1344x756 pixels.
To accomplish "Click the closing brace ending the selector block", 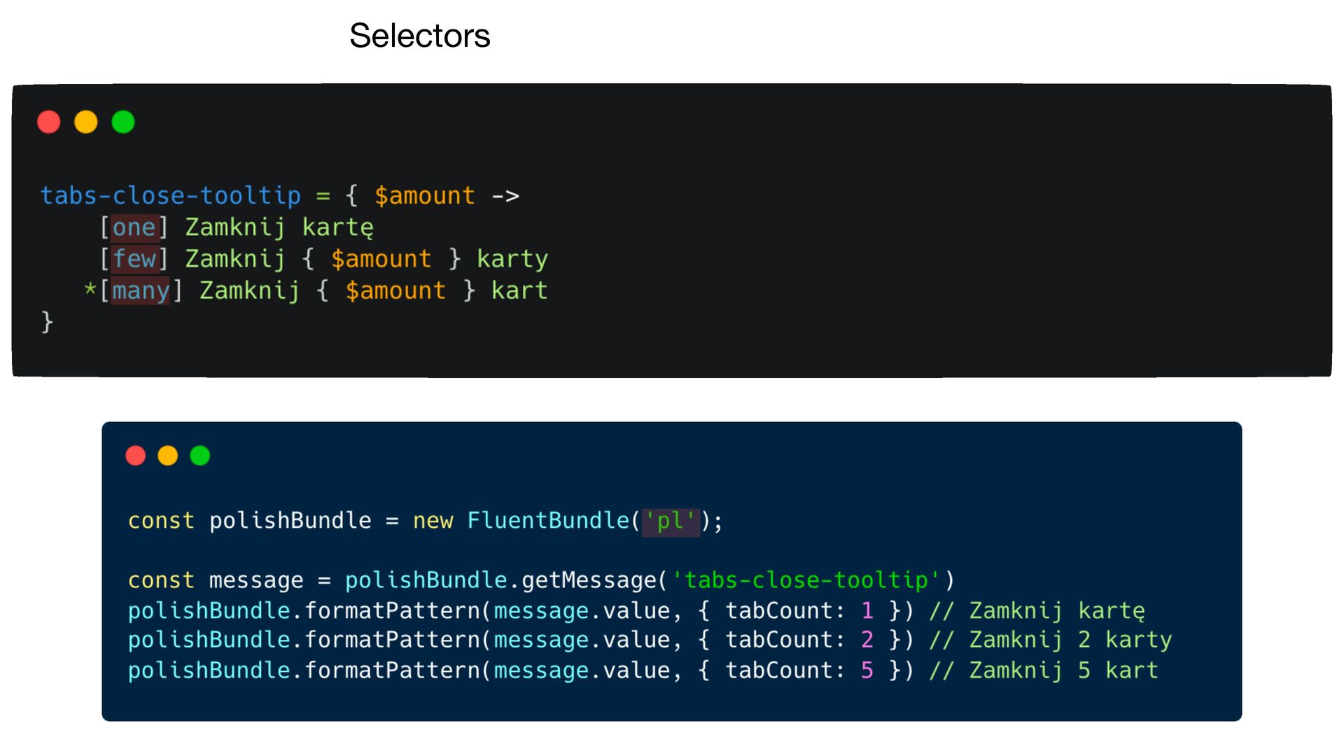I will 47,321.
